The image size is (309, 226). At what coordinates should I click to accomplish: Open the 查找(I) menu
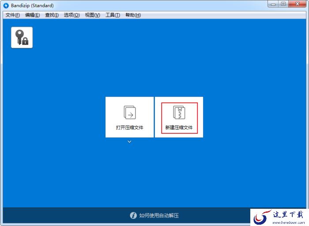(x=52, y=15)
